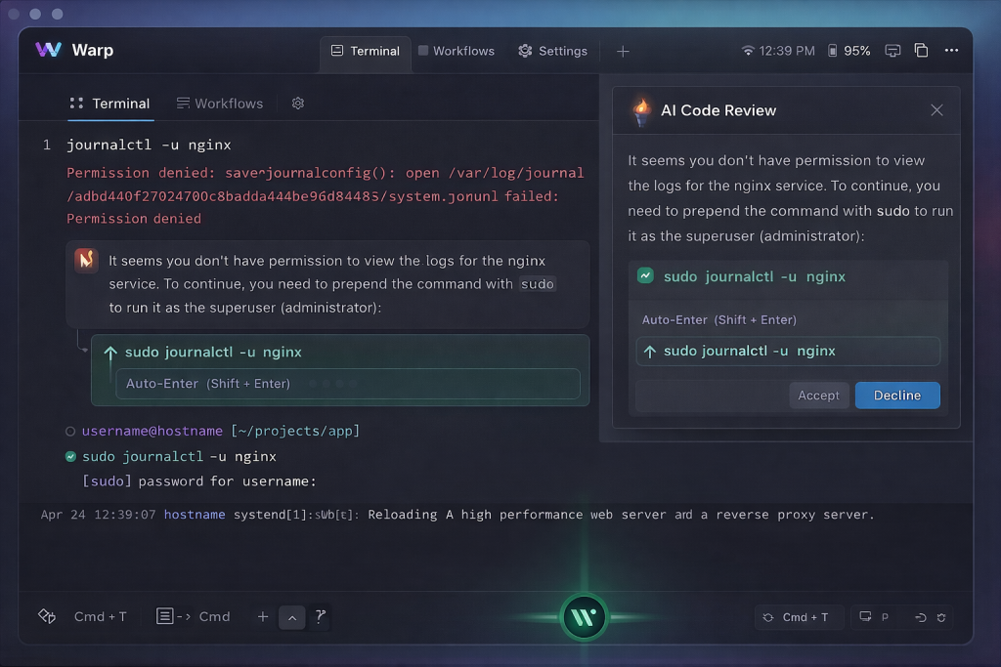Click the Cmd + T label at bottom left
The width and height of the screenshot is (1001, 667).
[101, 616]
